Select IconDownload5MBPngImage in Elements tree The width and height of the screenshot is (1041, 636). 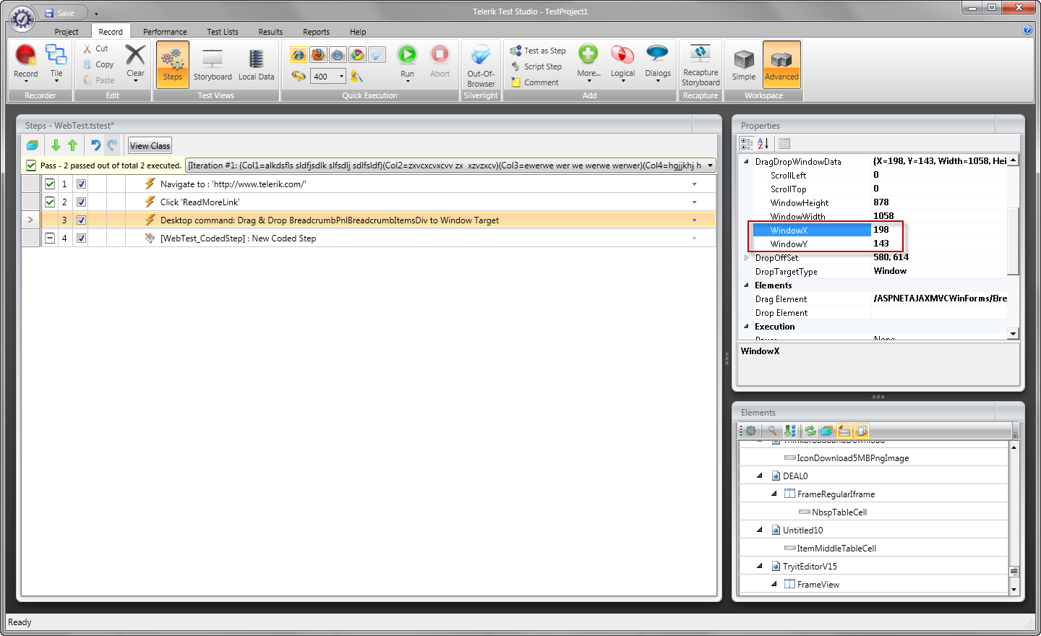[852, 458]
